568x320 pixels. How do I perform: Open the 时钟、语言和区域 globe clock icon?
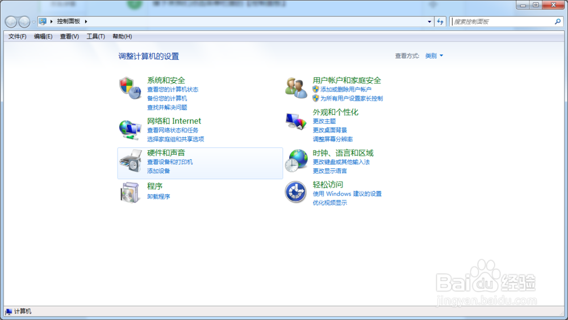296,160
